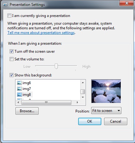Click the Presentation Settings title bar icon
Image resolution: width=135 pixels, height=143 pixels.
coord(6,5)
